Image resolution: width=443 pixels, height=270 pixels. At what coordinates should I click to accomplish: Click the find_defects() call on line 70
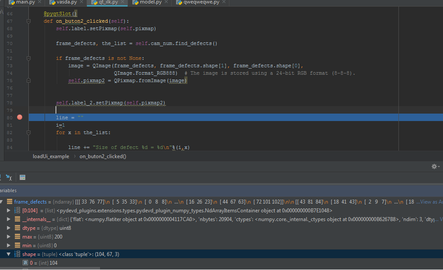tap(196, 43)
